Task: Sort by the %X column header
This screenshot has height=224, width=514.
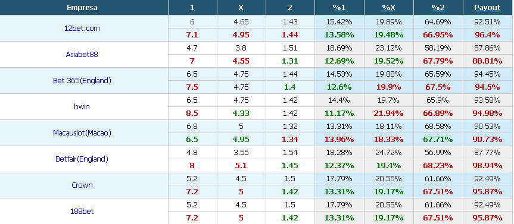Action: [x=388, y=8]
